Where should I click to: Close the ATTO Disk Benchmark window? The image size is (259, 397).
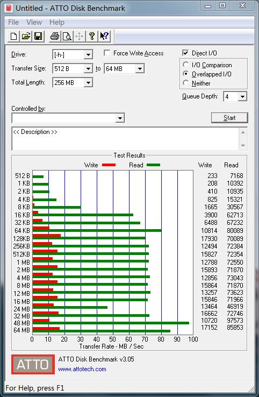click(x=242, y=5)
